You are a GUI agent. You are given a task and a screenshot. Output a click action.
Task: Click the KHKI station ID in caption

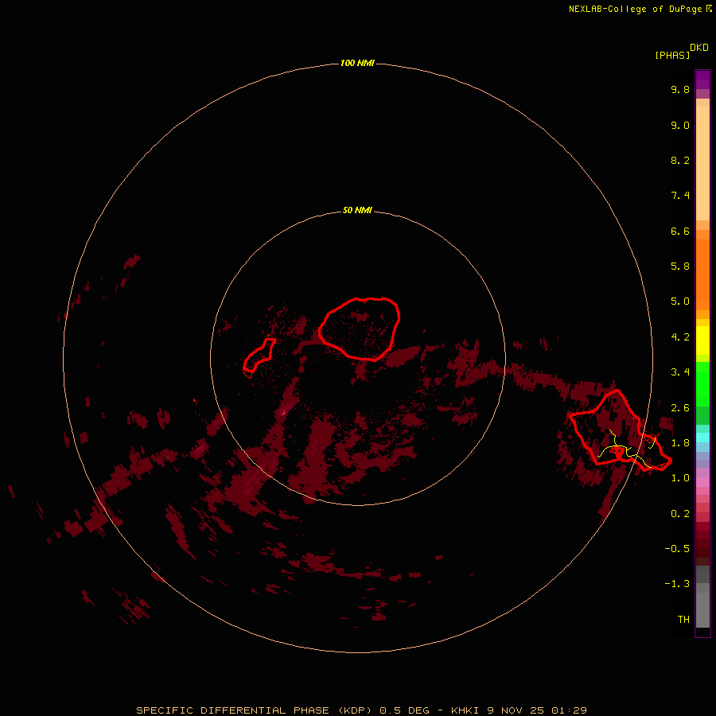pyautogui.click(x=465, y=710)
